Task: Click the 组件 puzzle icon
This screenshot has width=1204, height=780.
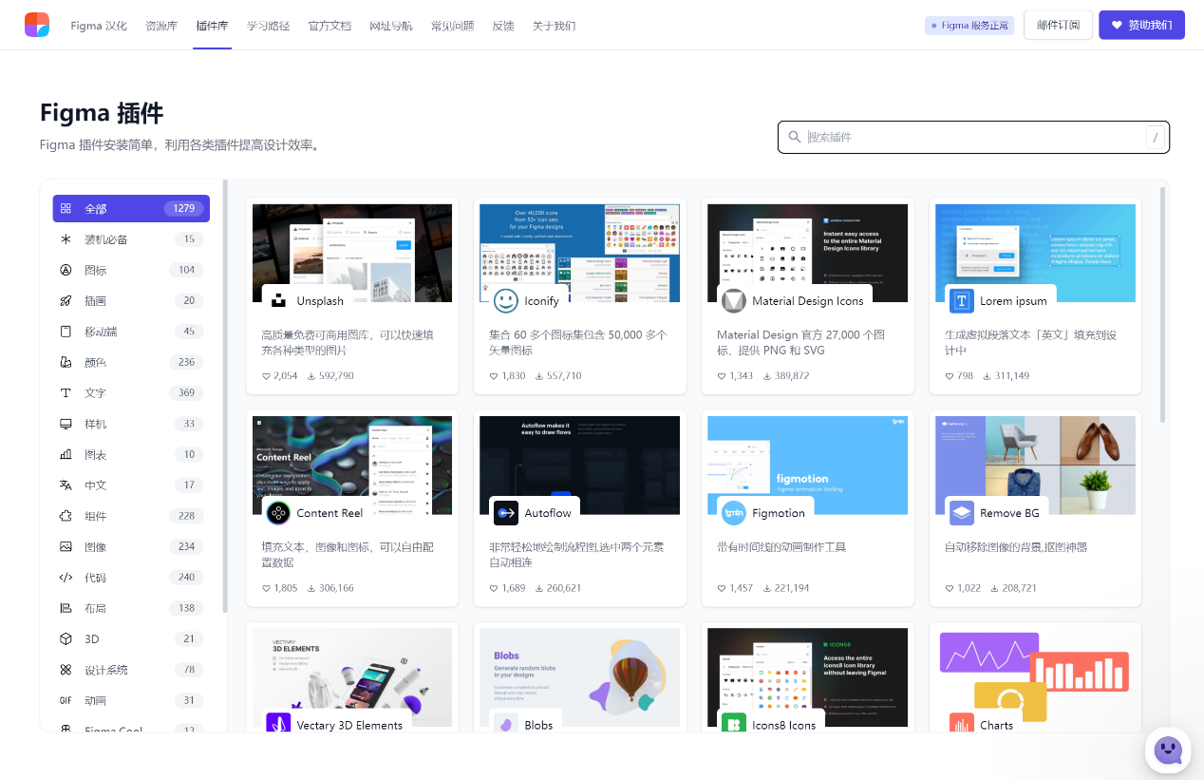Action: tap(66, 516)
